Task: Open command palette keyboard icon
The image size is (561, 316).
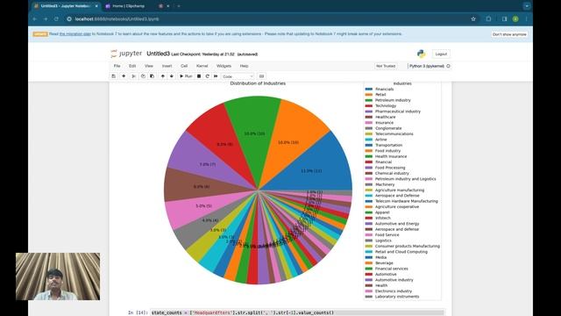Action: pos(261,76)
